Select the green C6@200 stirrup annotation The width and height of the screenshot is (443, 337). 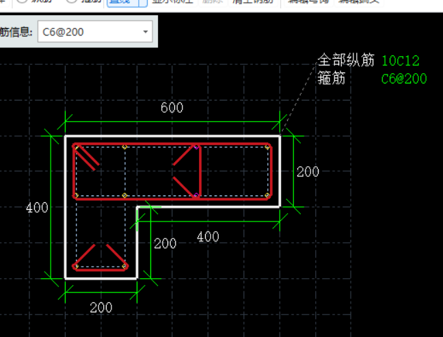click(x=403, y=79)
